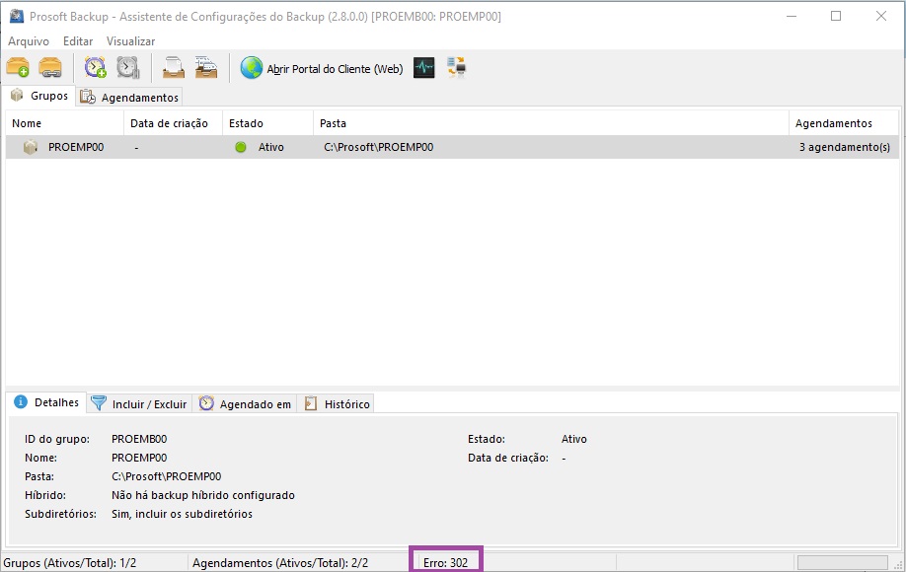
Task: Sort by the Nome column header
Action: tap(65, 123)
